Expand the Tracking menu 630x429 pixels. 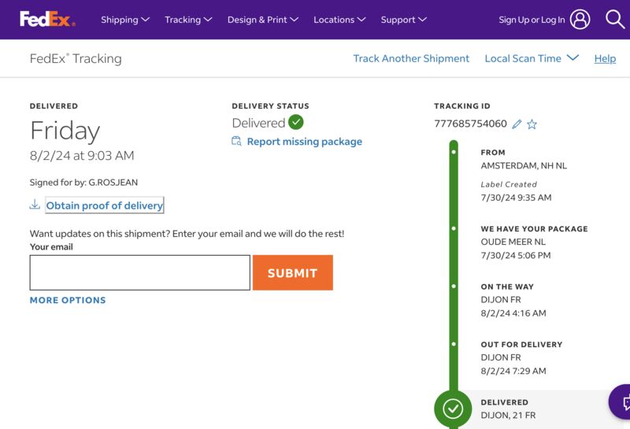click(188, 20)
